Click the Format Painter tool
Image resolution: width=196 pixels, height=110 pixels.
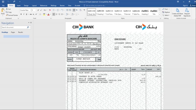pyautogui.click(x=12, y=15)
